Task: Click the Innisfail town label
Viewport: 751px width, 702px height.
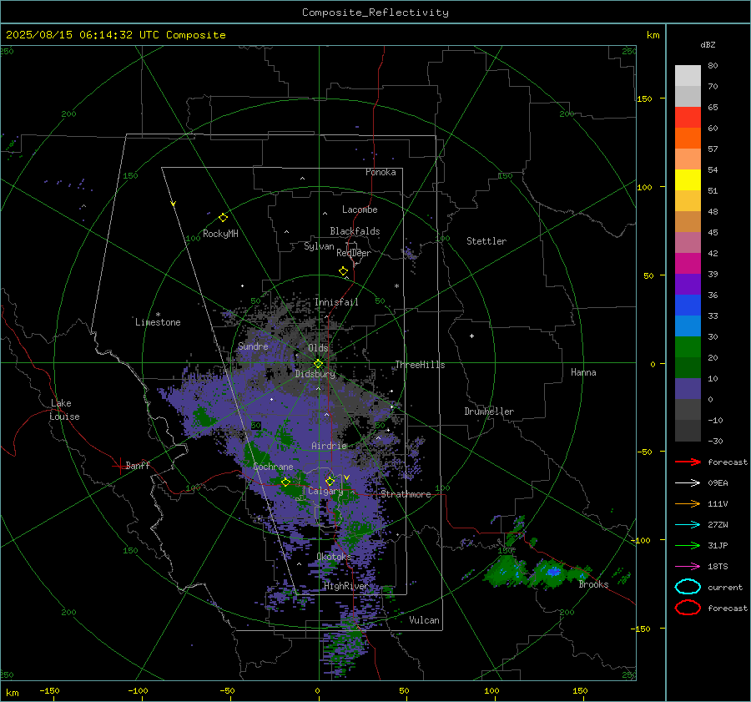Action: pos(336,302)
